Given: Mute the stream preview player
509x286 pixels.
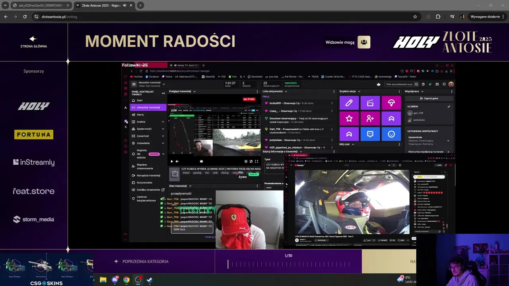Looking at the screenshot, I should pyautogui.click(x=177, y=161).
